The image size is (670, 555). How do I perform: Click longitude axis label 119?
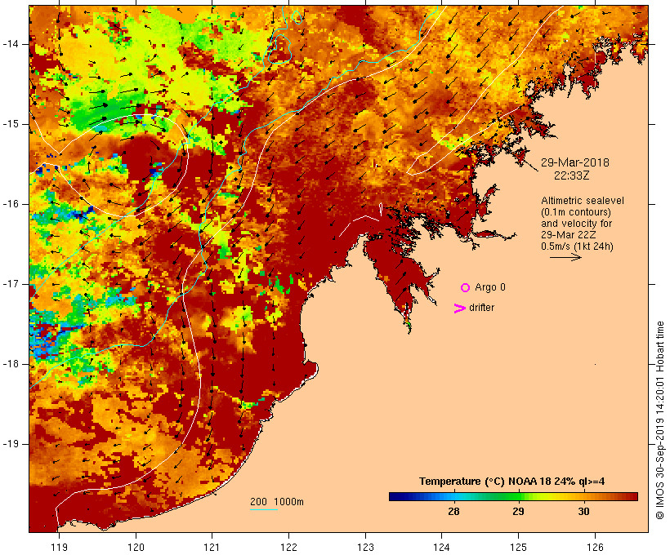[59, 547]
